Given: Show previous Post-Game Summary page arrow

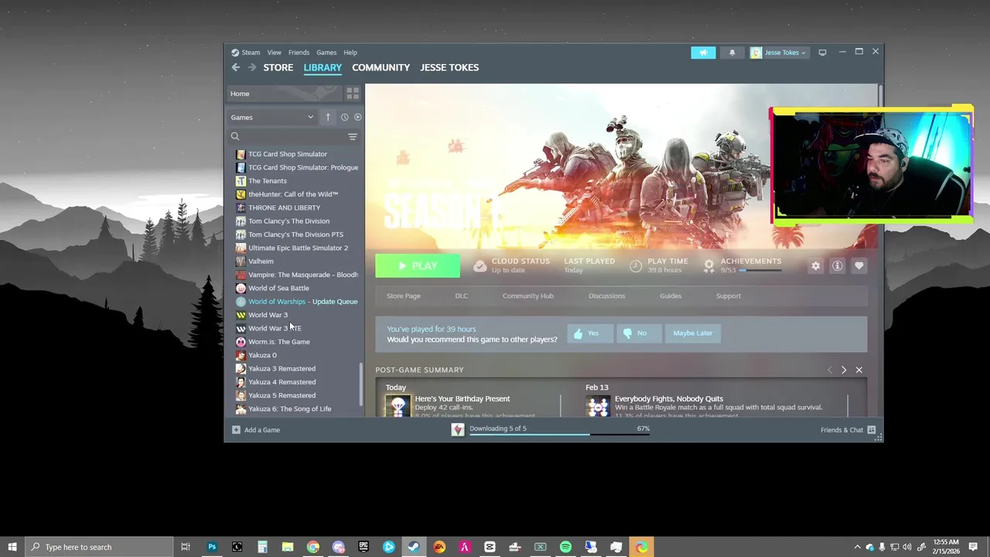Looking at the screenshot, I should [830, 370].
